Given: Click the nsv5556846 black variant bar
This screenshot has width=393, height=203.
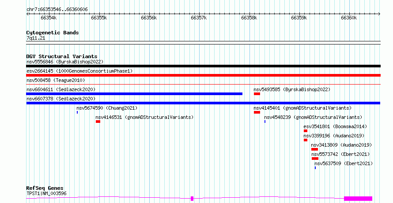Looking at the screenshot, I should pos(203,66).
